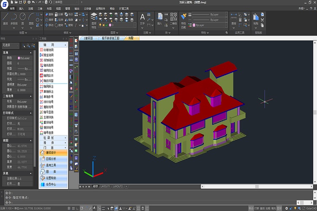Collapse the 打印样式 section
The width and height of the screenshot is (317, 211).
30,113
